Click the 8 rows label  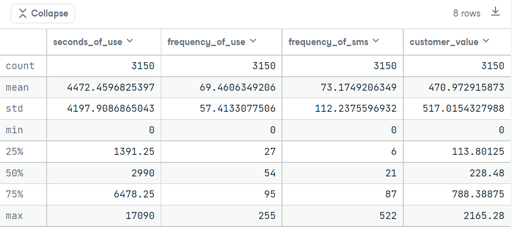(466, 14)
